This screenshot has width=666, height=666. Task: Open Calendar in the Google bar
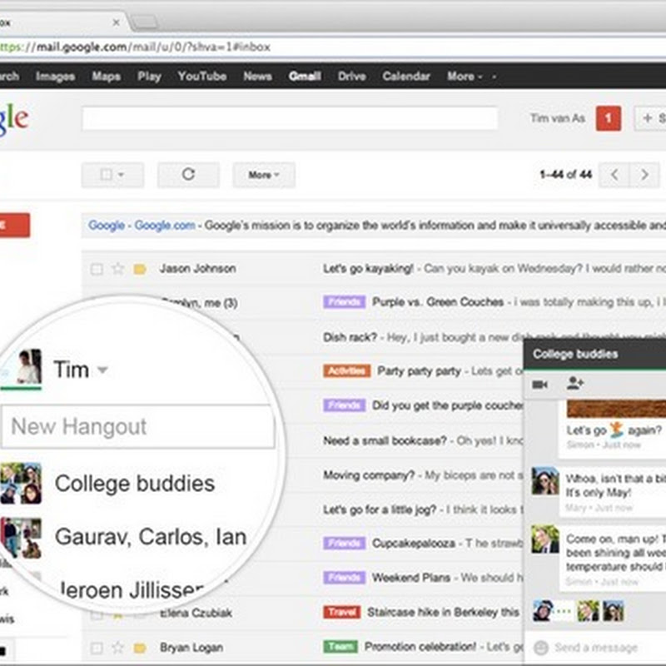pyautogui.click(x=406, y=77)
